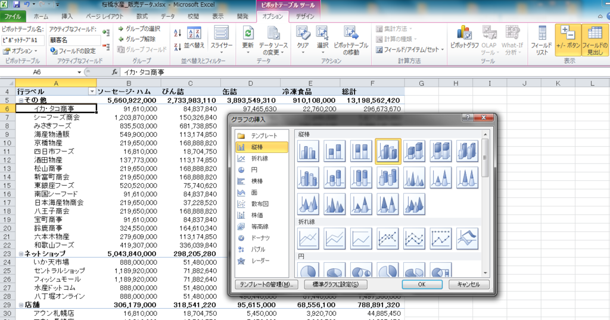Select the 円 chart category
Viewport: 610px width, 320px height.
[262, 170]
